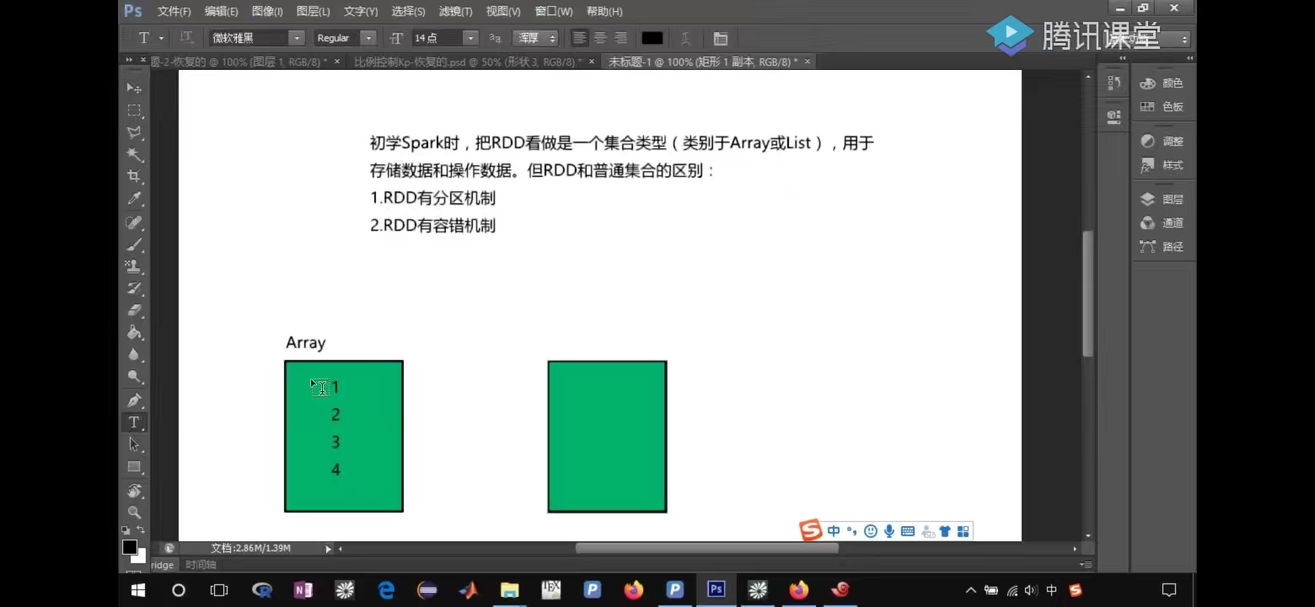Open the warp text options

click(686, 38)
